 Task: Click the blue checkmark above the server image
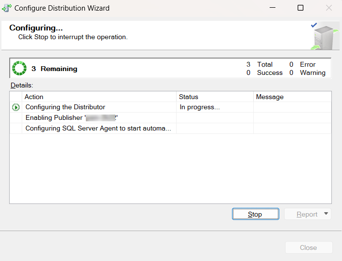314,25
